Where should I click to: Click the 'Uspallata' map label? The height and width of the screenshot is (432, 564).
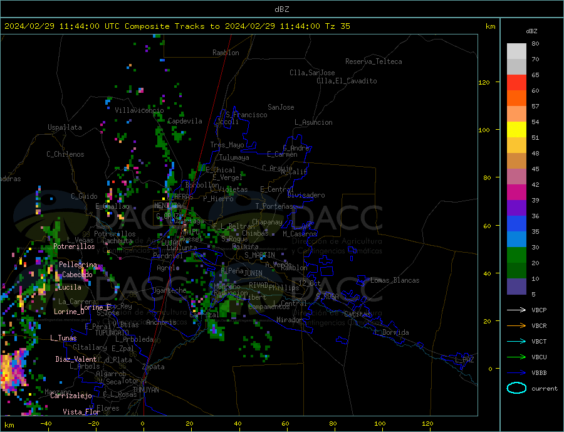[x=65, y=127]
